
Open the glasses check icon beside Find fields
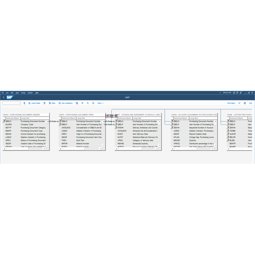click(x=239, y=103)
